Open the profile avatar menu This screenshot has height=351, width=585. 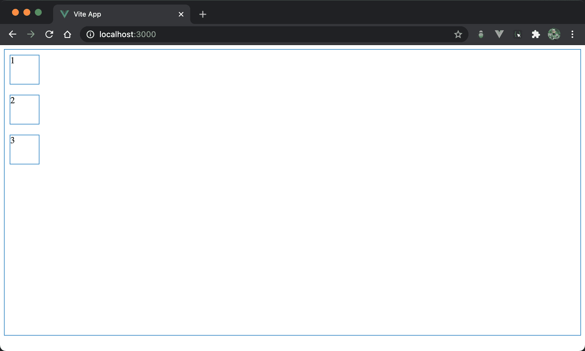pyautogui.click(x=554, y=35)
